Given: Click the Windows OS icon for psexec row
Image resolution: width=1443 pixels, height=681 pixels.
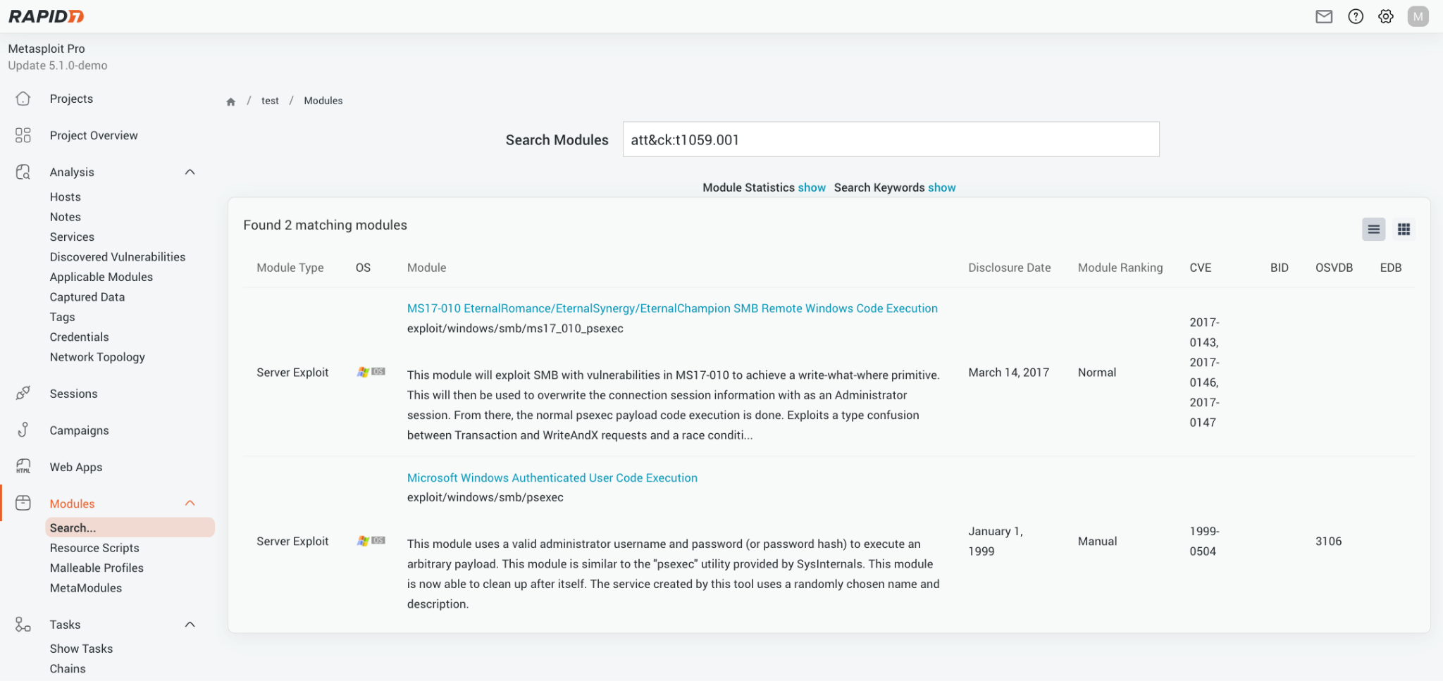Looking at the screenshot, I should (371, 541).
